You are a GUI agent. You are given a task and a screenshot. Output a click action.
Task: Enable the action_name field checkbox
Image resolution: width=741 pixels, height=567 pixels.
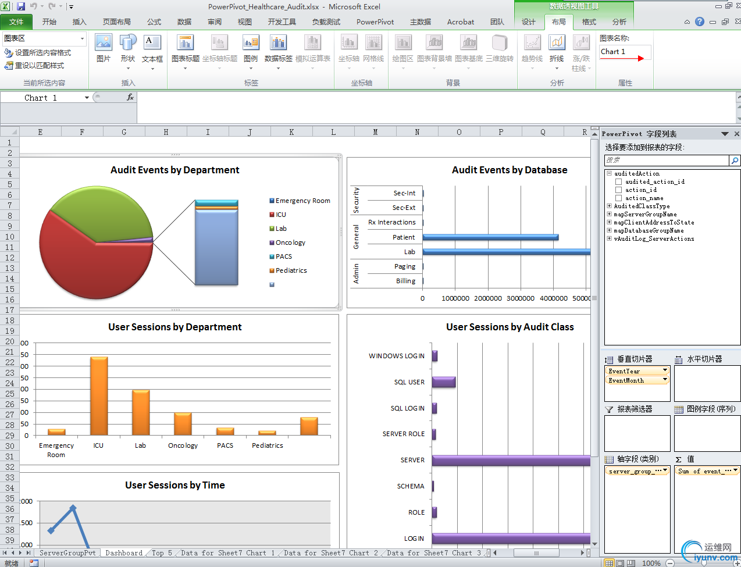click(619, 198)
